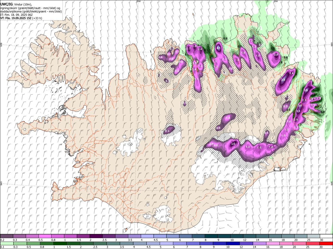Image resolution: width=333 pixels, height=249 pixels.
Task: Click the 1.6 precipitation value label
Action: pos(259,148)
